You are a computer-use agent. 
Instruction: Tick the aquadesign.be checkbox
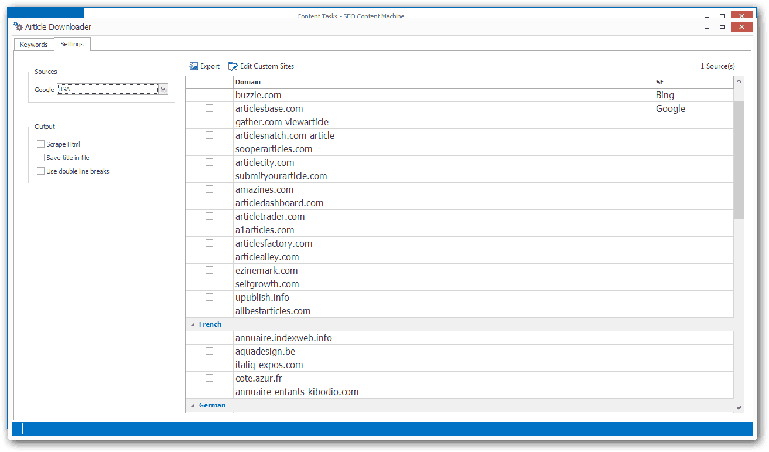click(x=209, y=351)
